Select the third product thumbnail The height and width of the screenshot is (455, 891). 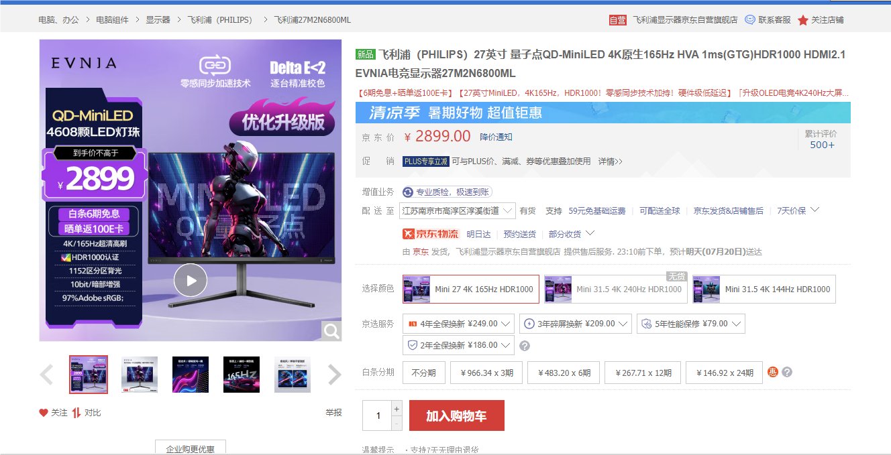191,375
